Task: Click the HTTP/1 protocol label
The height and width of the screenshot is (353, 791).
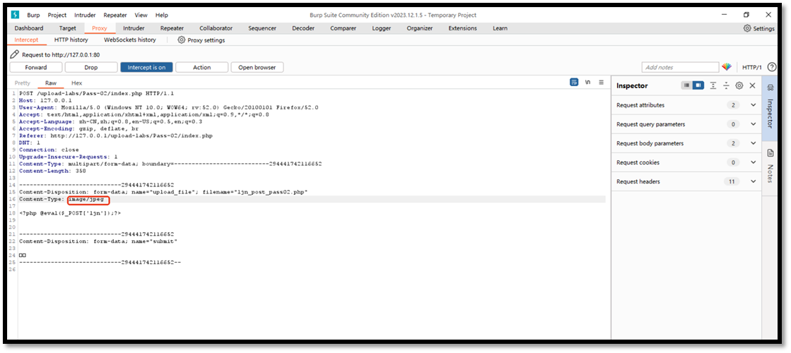Action: coord(751,68)
